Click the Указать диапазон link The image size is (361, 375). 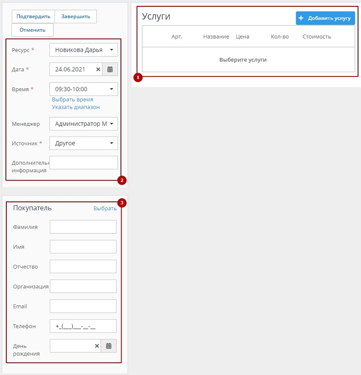pyautogui.click(x=76, y=107)
